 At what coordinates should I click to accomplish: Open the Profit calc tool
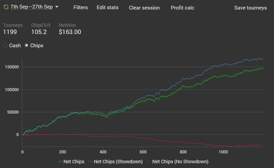coord(182,8)
